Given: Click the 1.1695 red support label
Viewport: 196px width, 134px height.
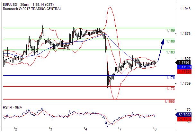Looking at the screenshot, I should point(169,101).
